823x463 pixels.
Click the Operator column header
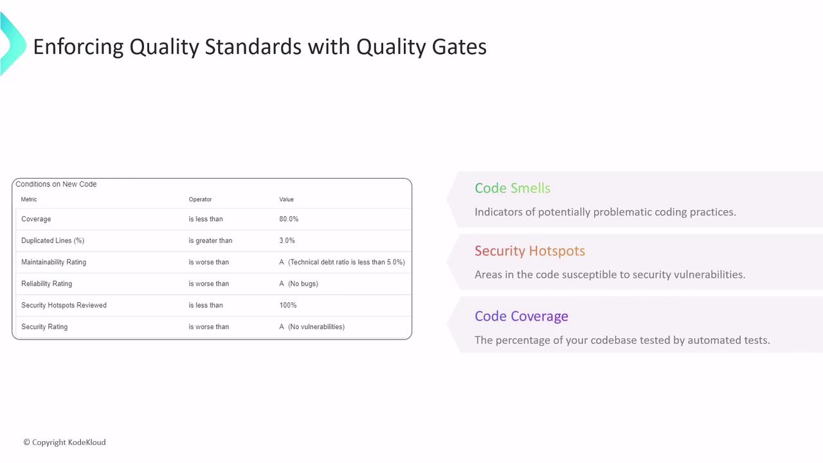click(x=200, y=199)
